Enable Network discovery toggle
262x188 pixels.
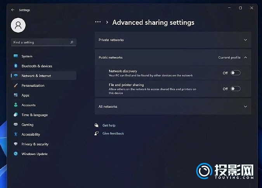(236, 73)
